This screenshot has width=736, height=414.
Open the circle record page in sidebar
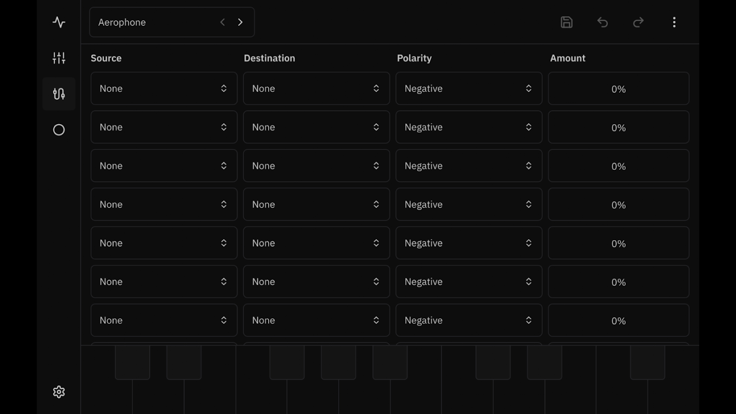coord(59,130)
